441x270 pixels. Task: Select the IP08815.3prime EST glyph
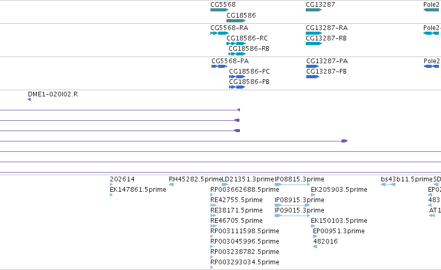[x=292, y=184]
